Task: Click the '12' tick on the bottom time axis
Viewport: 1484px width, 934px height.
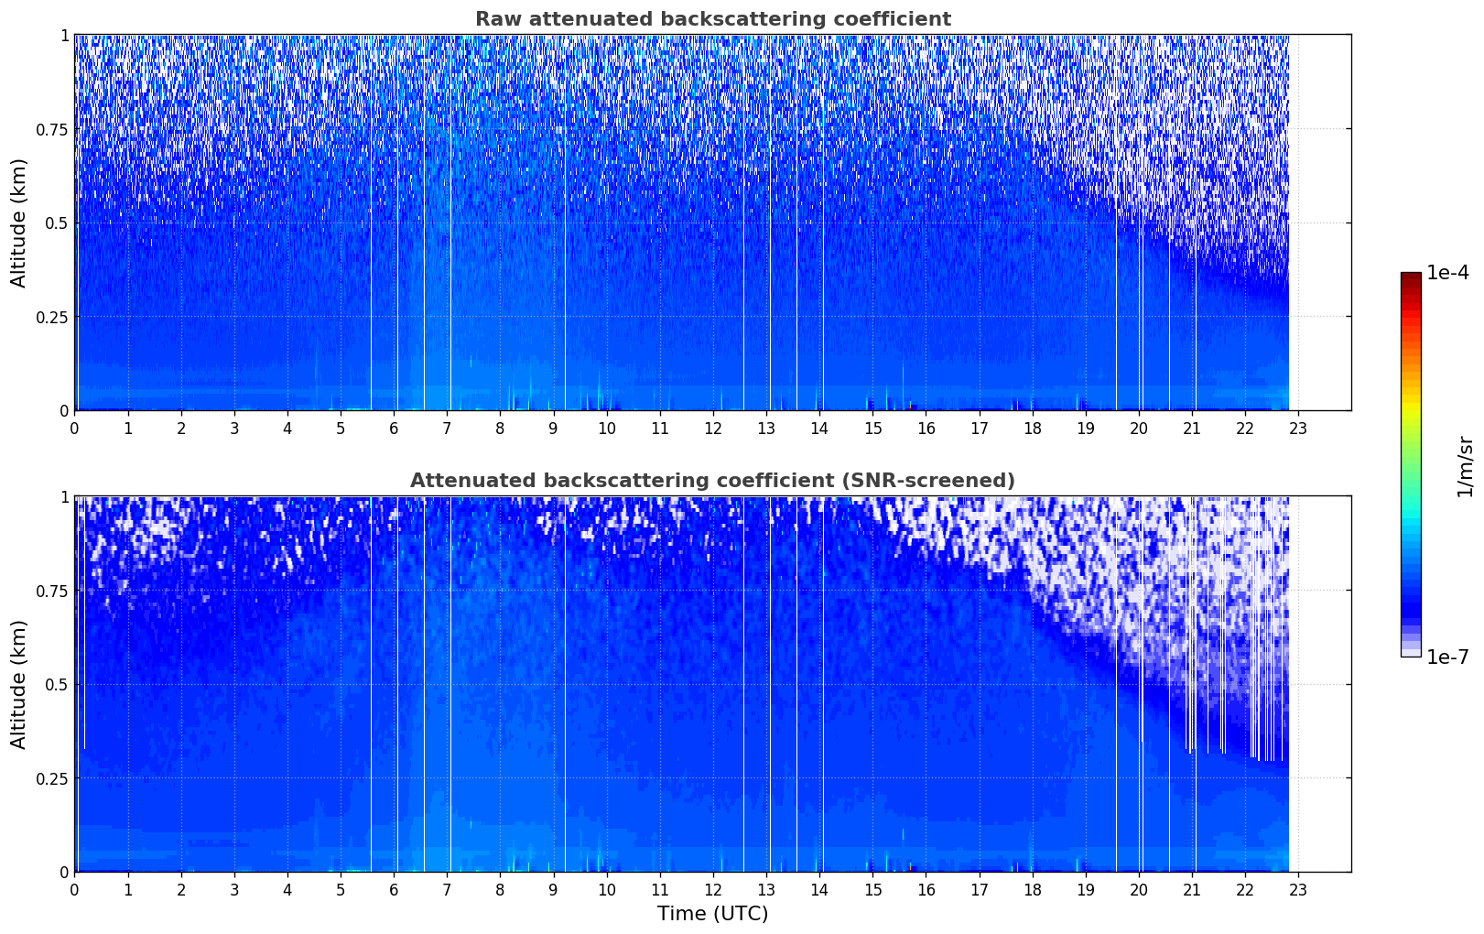Action: [712, 889]
